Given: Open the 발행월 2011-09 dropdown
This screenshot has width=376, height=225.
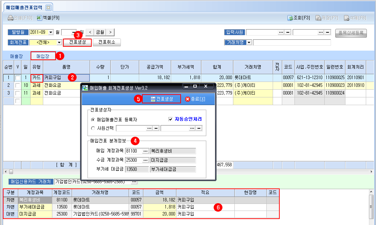Looking at the screenshot, I should pos(51,32).
